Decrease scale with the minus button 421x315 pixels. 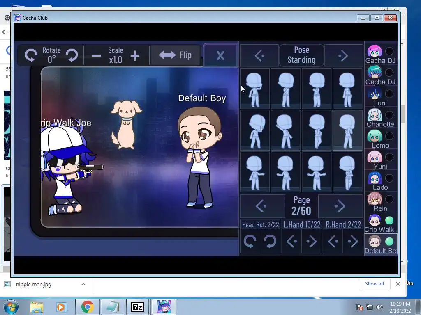96,56
